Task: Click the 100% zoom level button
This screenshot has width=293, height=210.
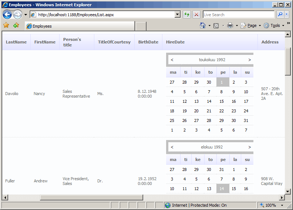Action: [268, 205]
